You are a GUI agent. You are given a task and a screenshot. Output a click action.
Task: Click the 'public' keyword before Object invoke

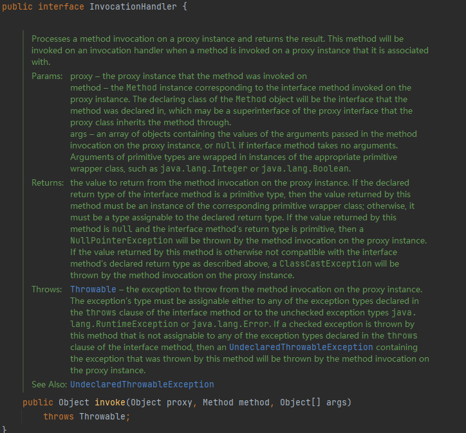38,402
